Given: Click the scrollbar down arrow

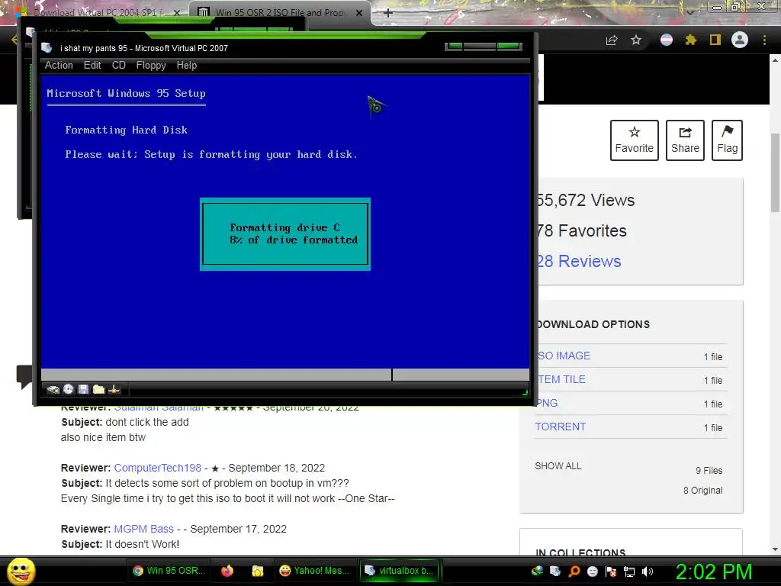Looking at the screenshot, I should click(x=775, y=549).
